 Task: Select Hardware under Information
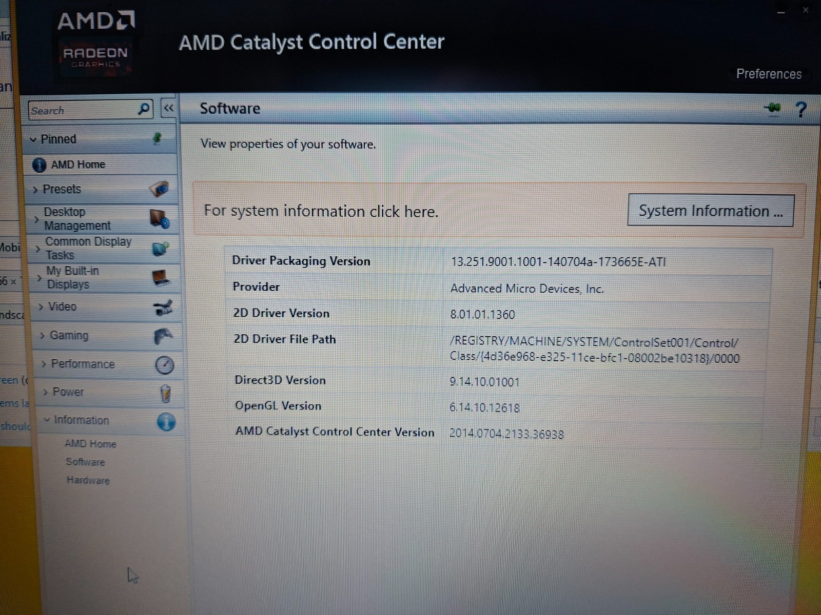click(88, 480)
